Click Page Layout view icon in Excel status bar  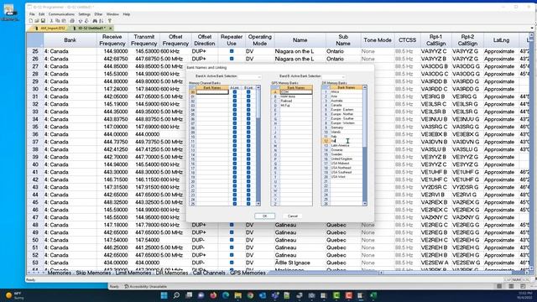(511, 286)
